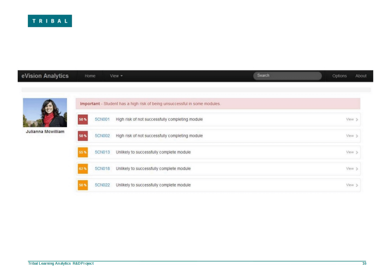The width and height of the screenshot is (391, 280).
Task: Open the View dropdown in navbar
Action: tap(116, 76)
